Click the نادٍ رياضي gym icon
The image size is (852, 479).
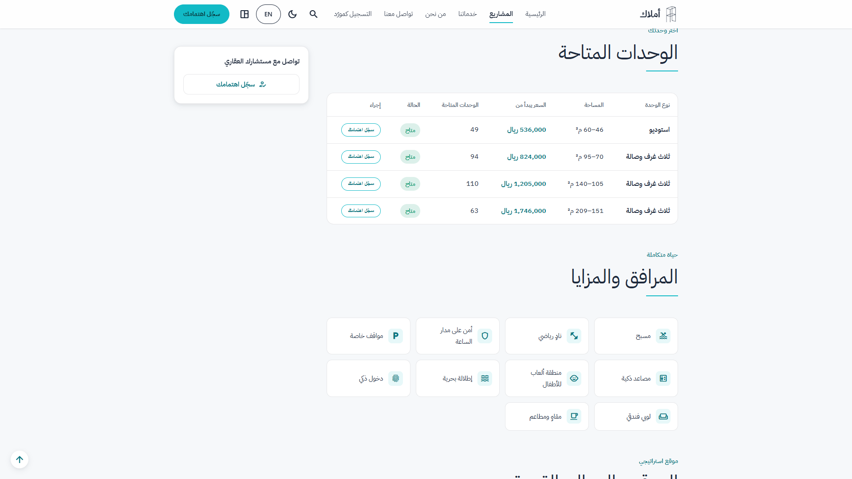coord(574,336)
